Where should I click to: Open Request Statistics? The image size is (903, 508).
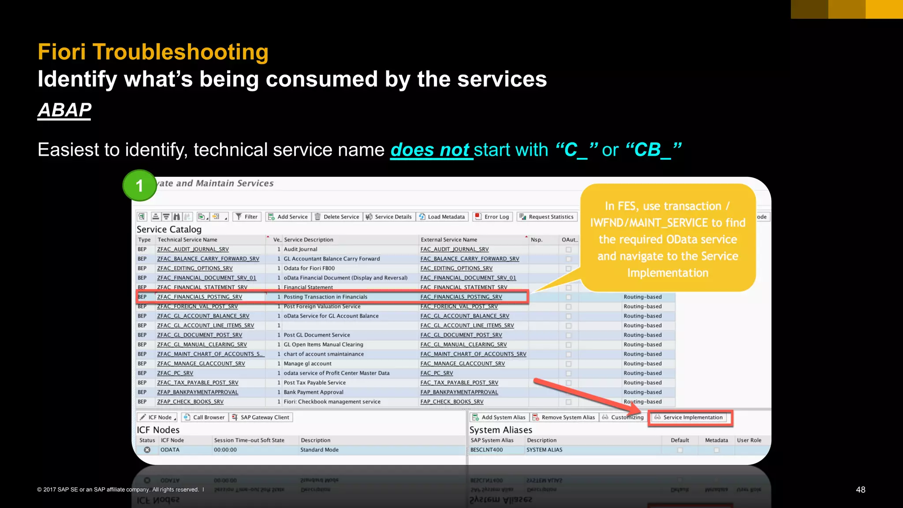pyautogui.click(x=547, y=217)
